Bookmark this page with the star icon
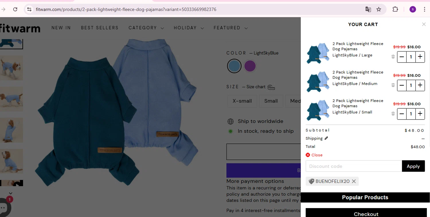This screenshot has height=217, width=430. click(379, 9)
